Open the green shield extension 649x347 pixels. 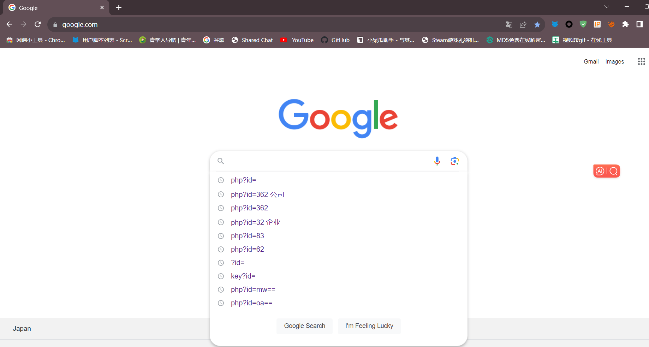583,24
